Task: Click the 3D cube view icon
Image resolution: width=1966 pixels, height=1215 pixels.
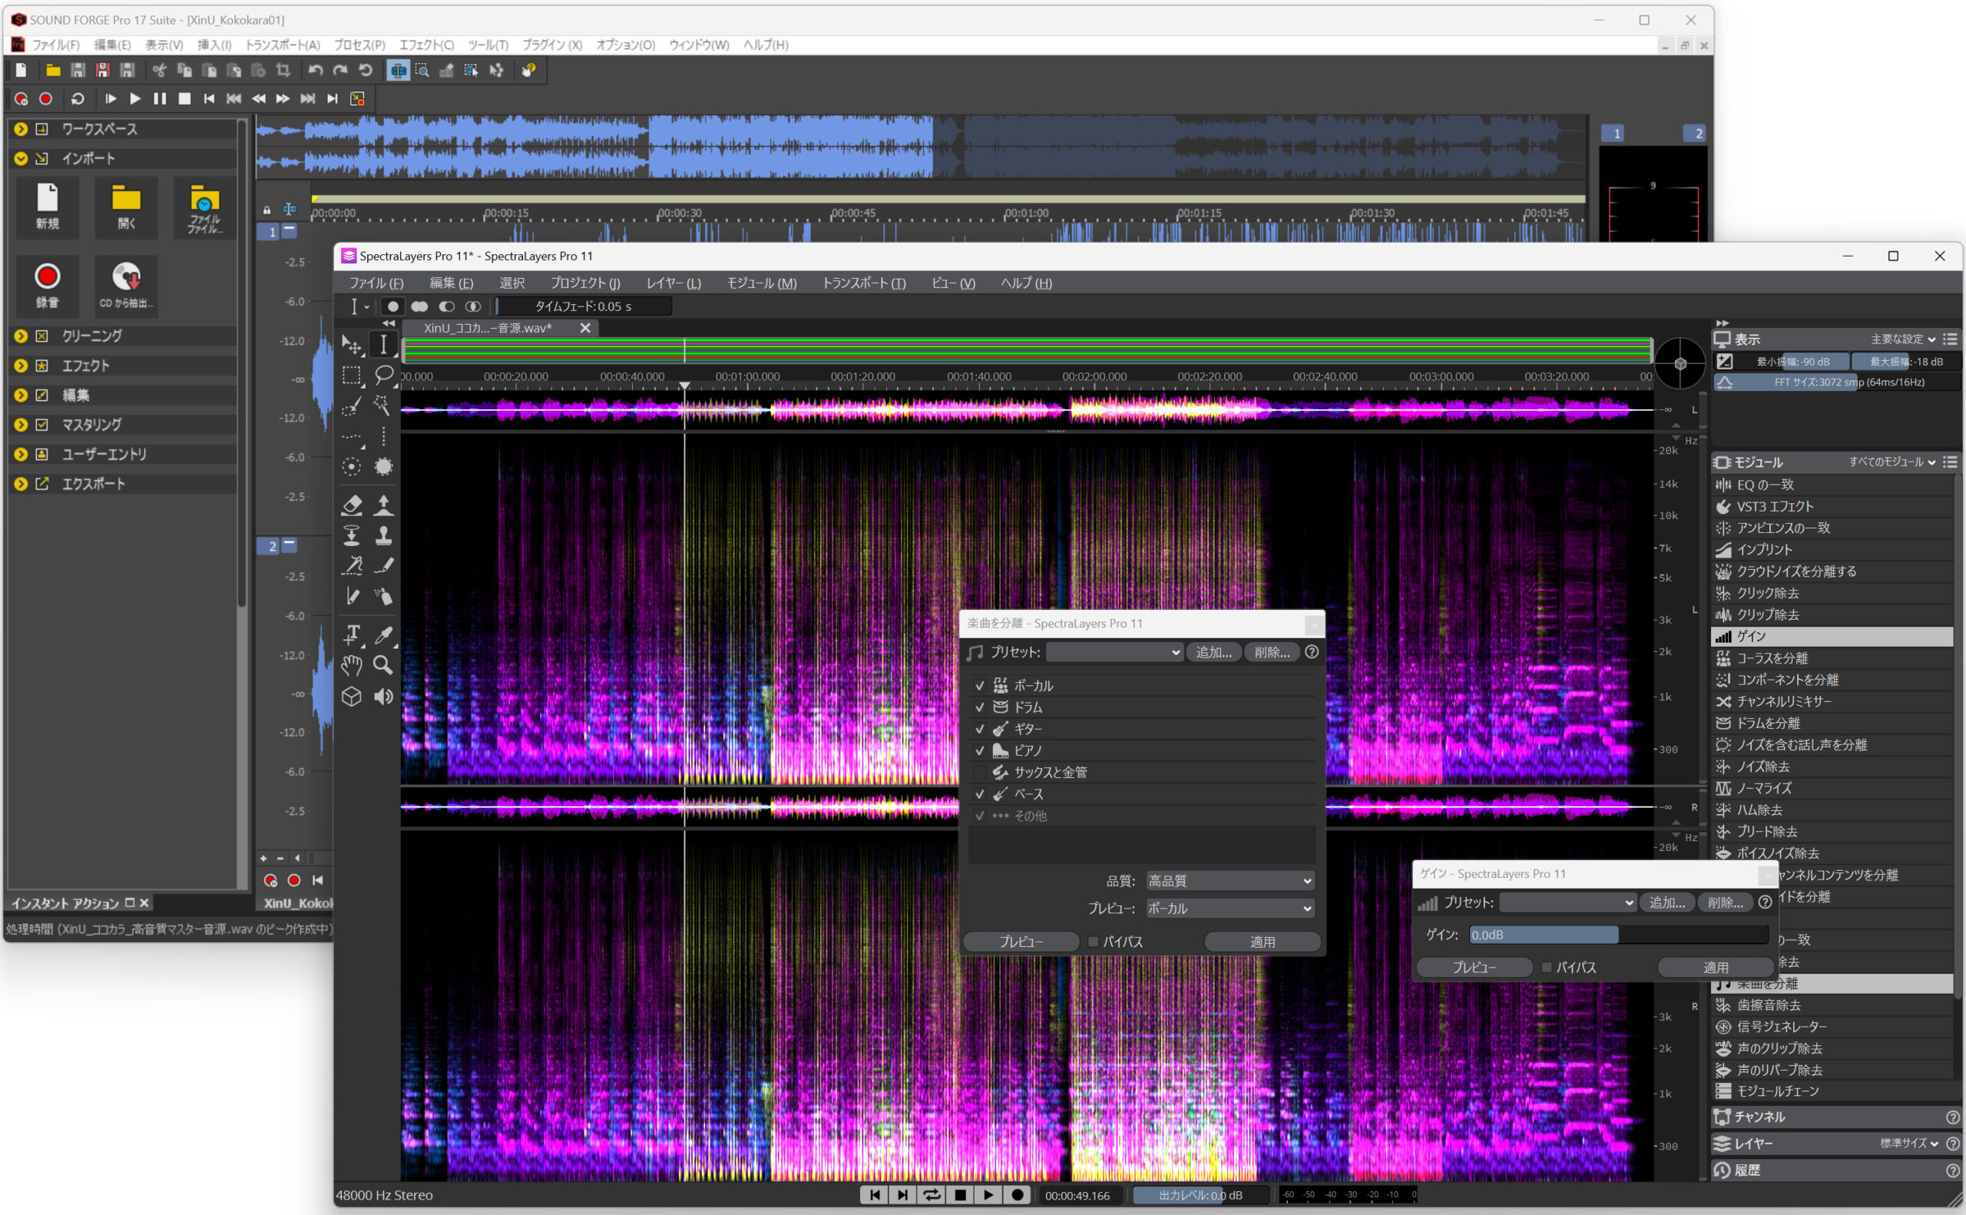Action: [351, 697]
